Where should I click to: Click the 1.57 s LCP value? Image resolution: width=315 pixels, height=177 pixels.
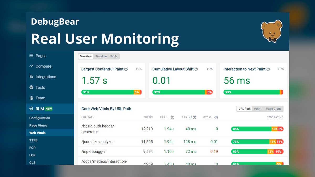(94, 81)
